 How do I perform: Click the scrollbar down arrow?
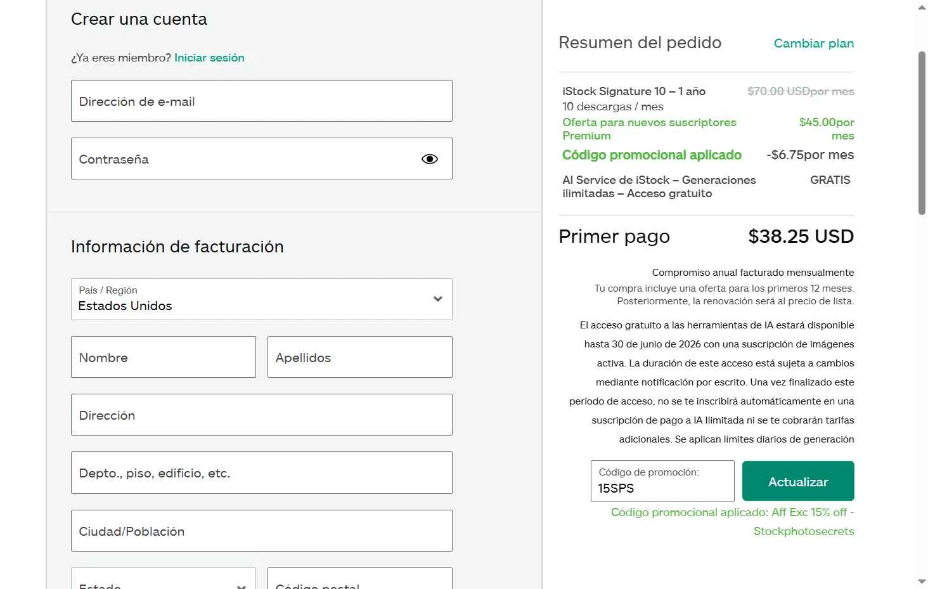(922, 581)
